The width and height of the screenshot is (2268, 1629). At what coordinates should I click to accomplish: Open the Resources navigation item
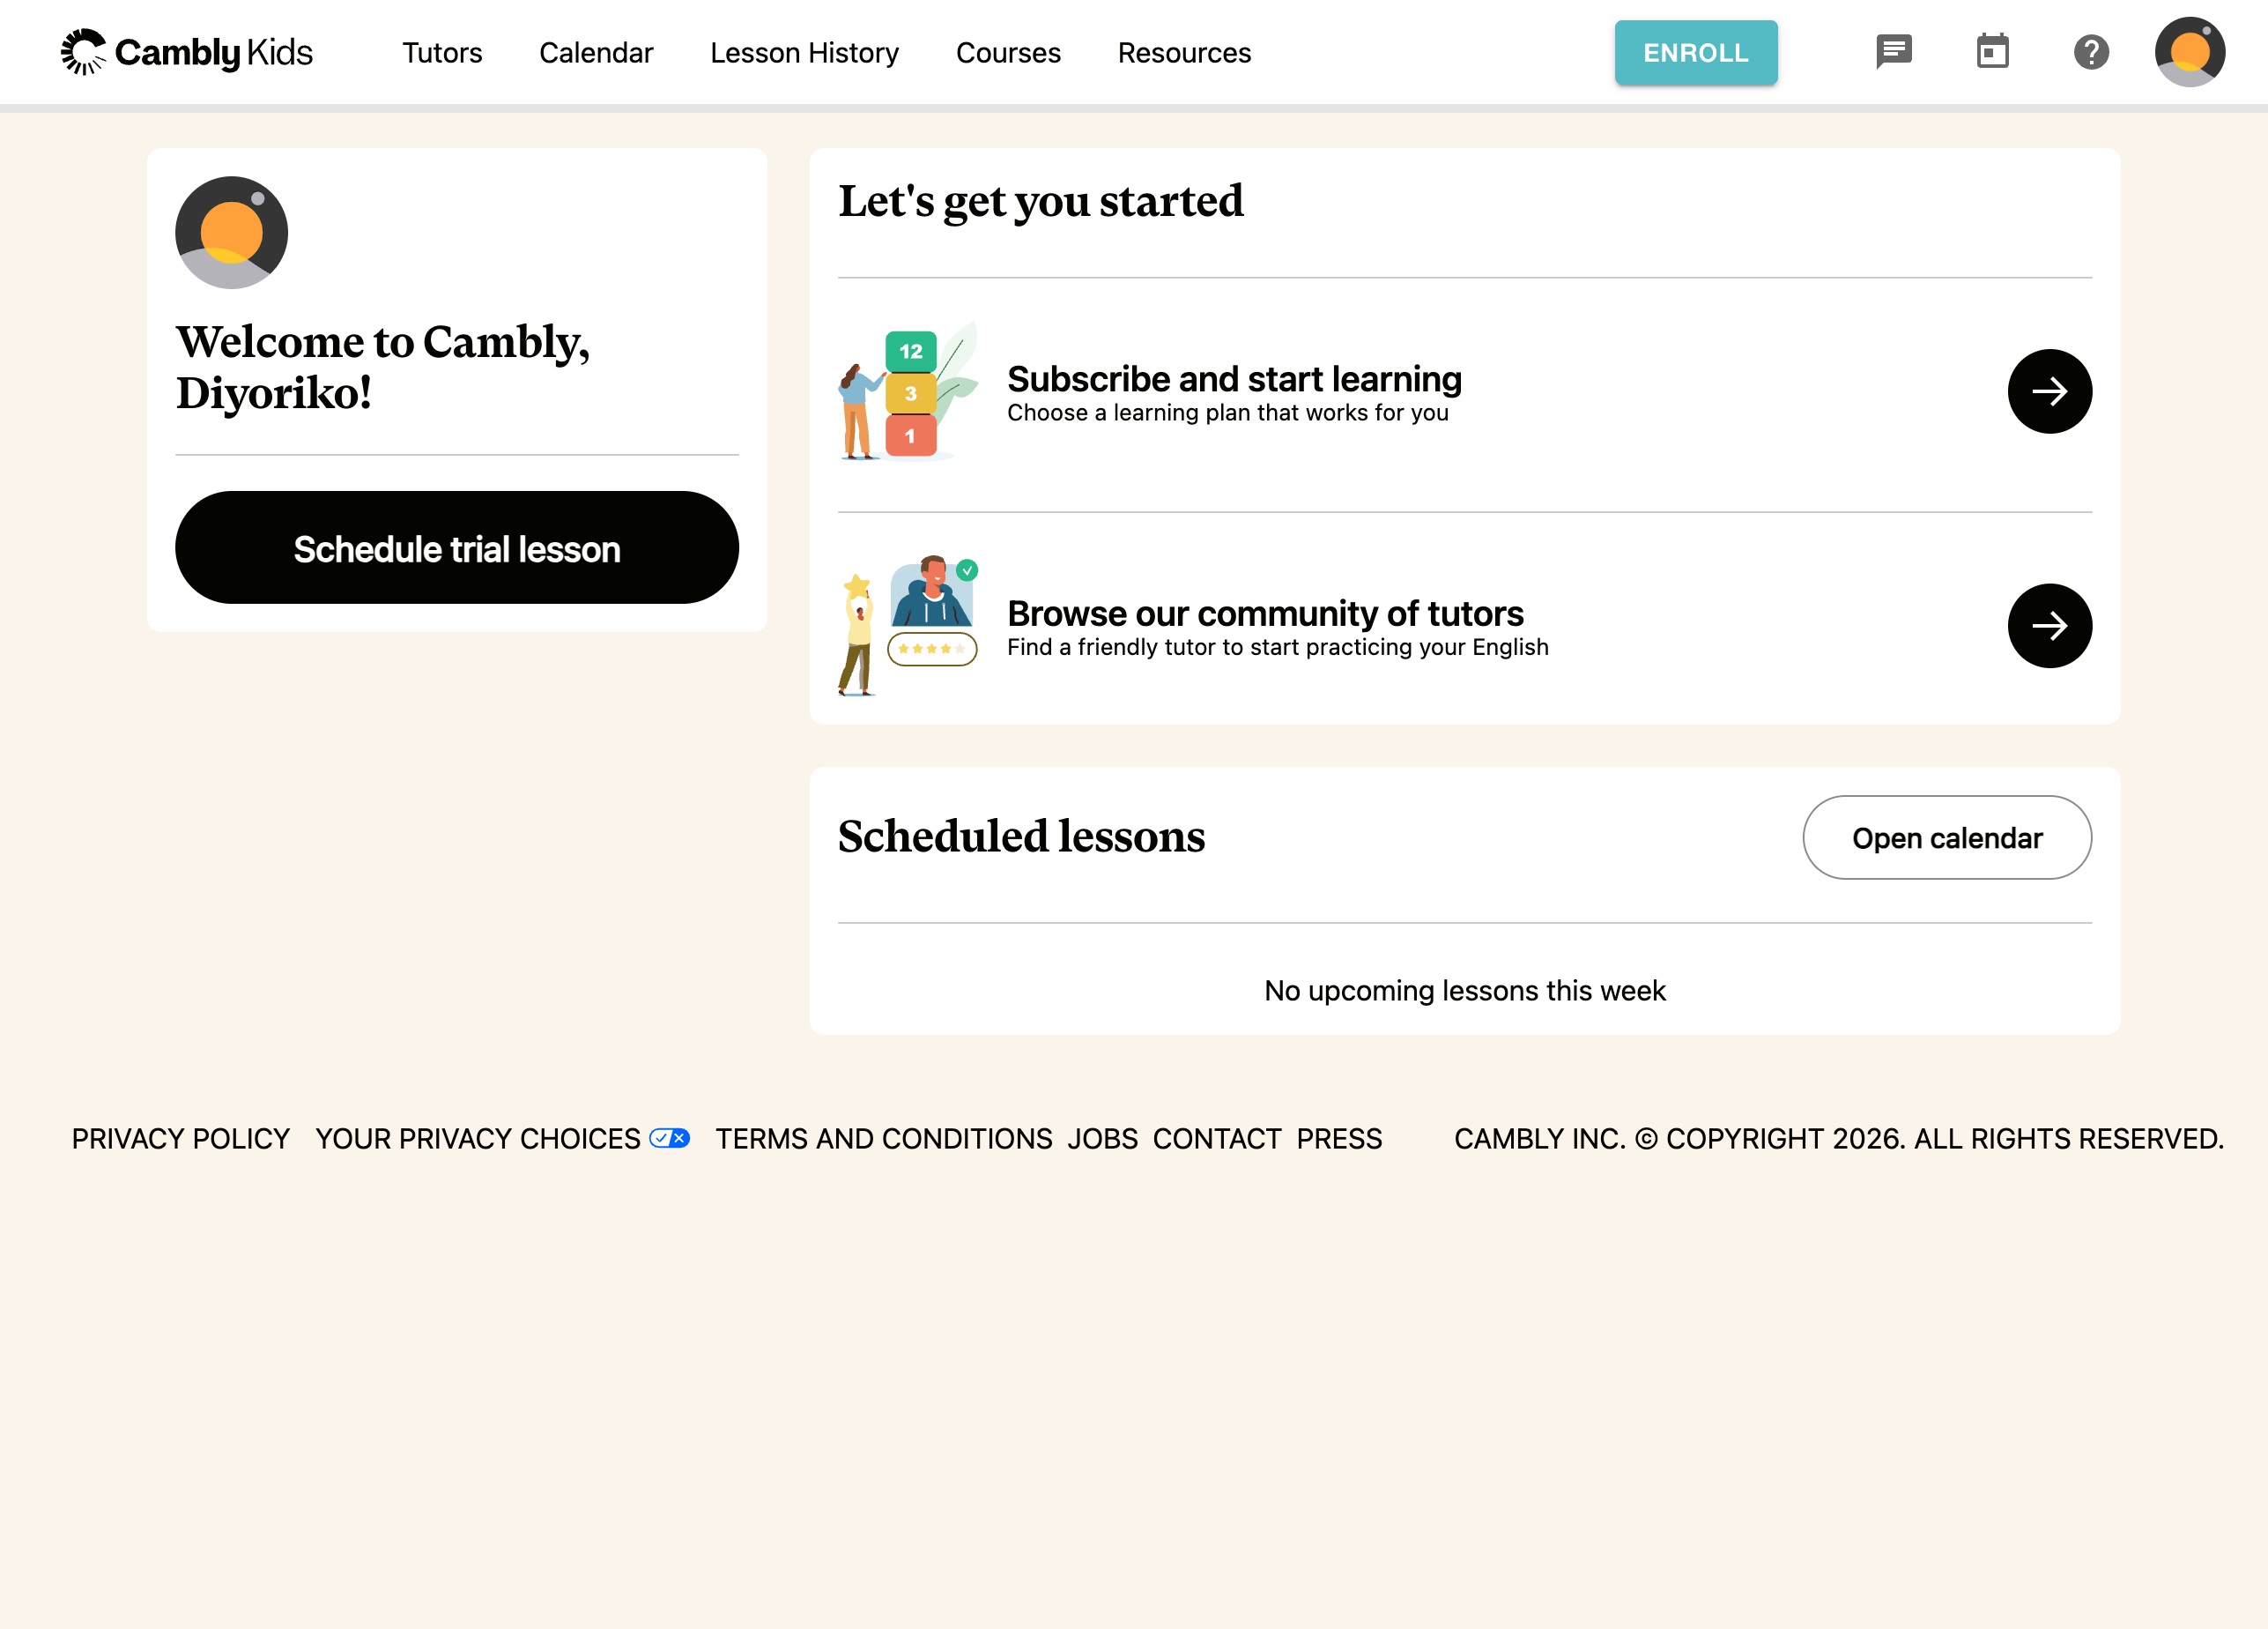click(x=1184, y=53)
